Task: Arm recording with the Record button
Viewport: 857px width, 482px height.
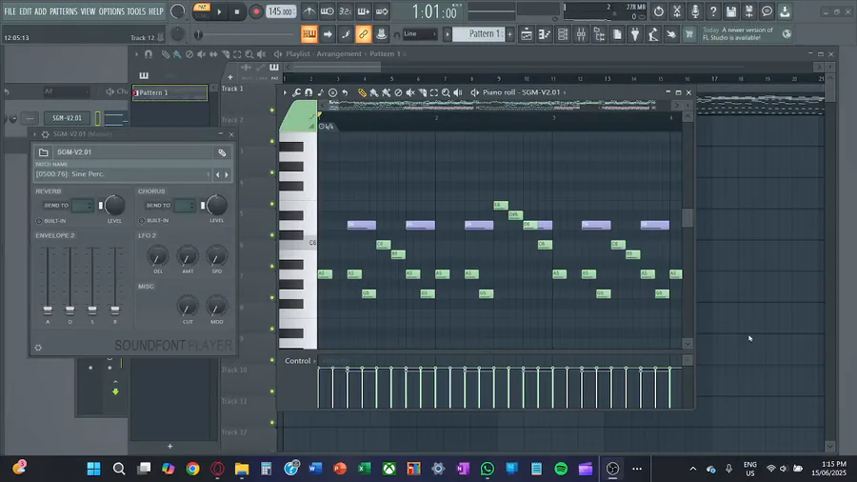Action: pos(255,11)
